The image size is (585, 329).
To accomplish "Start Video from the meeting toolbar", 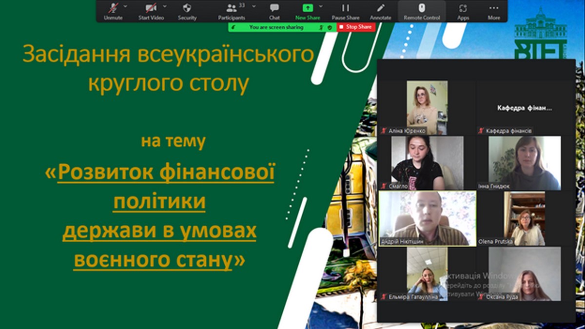I will coord(150,11).
